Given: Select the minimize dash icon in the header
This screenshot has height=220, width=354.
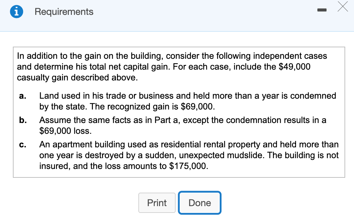Looking at the screenshot, I should point(321,10).
